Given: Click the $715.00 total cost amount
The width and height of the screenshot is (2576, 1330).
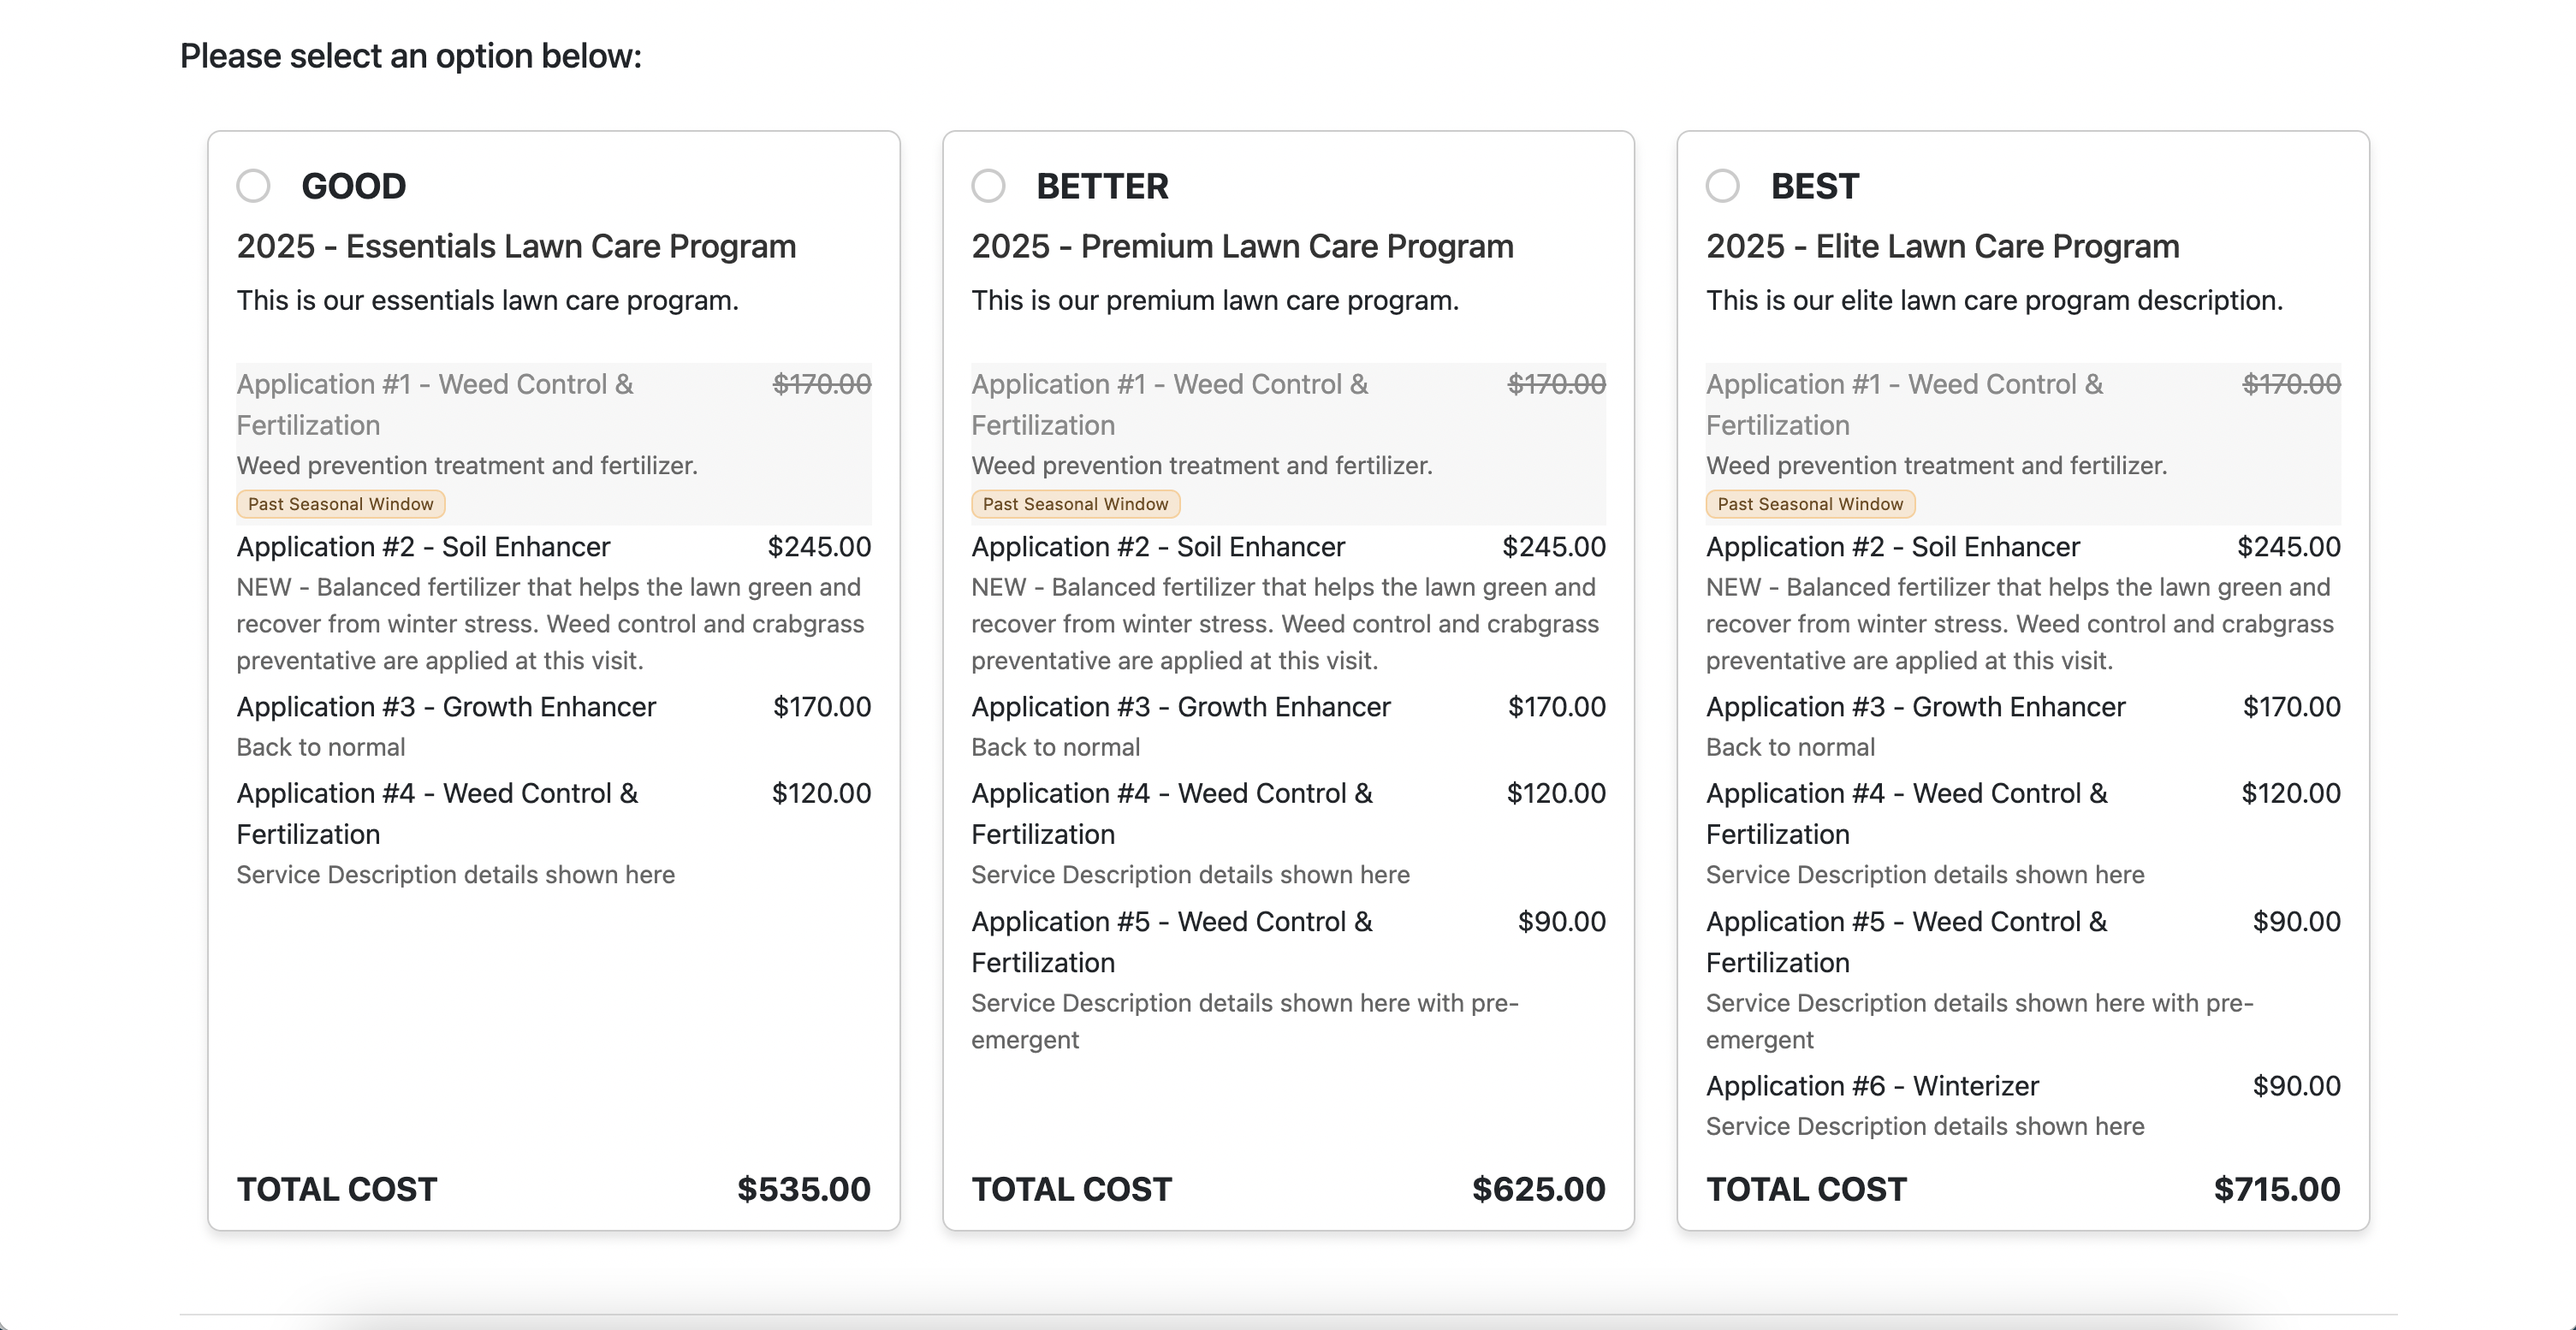Looking at the screenshot, I should coord(2276,1189).
